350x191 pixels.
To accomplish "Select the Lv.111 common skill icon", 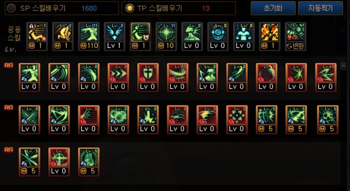I will pos(88,36).
